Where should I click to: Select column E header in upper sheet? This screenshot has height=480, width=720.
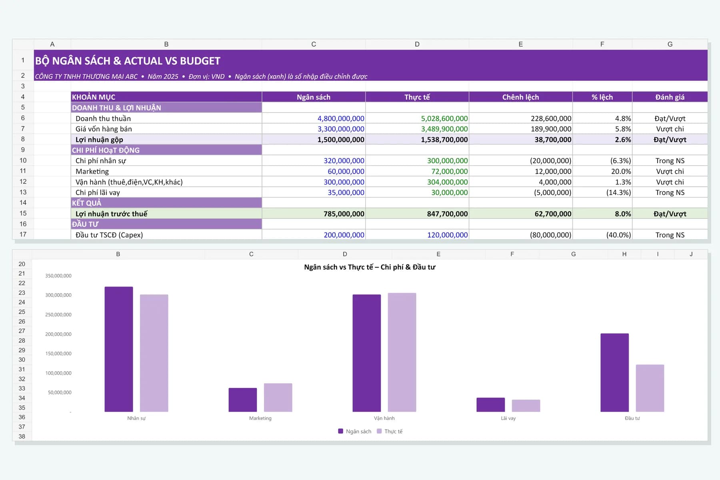coord(521,44)
